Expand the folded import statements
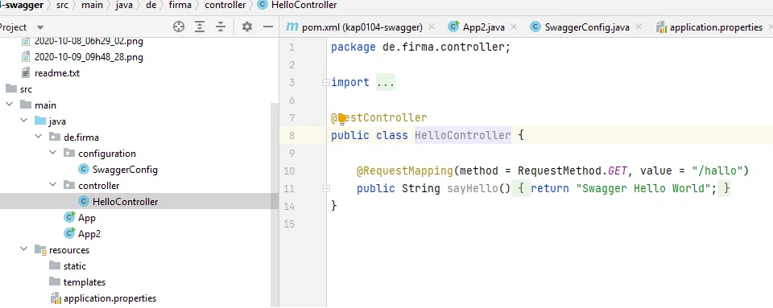The image size is (773, 308). 326,83
